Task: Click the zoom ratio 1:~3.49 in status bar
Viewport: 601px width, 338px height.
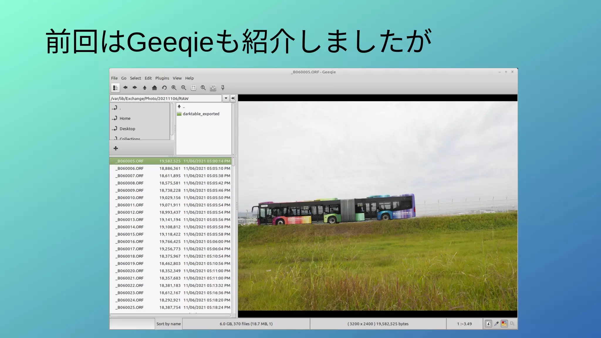Action: click(x=464, y=324)
